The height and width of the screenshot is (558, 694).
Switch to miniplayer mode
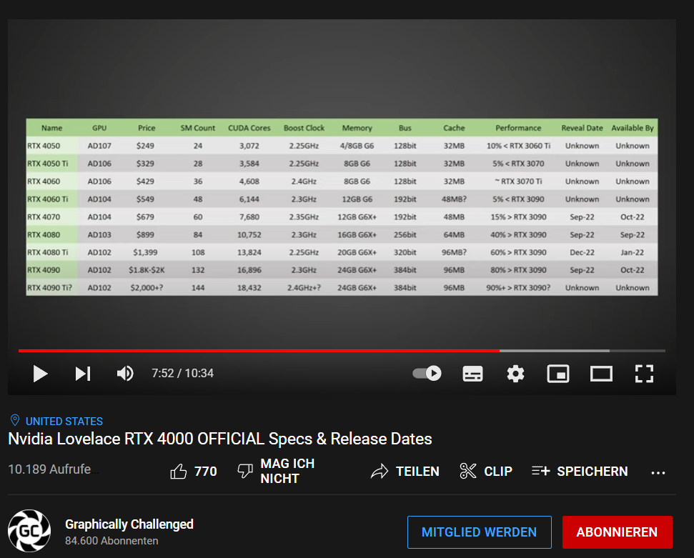[x=558, y=374]
